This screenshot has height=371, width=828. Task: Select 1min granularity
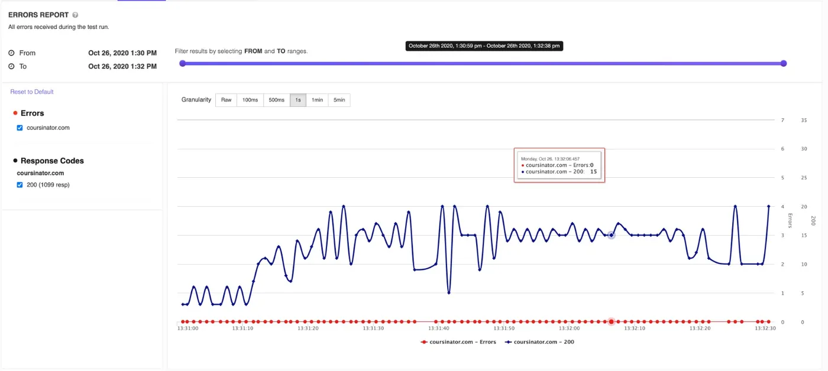(x=317, y=100)
